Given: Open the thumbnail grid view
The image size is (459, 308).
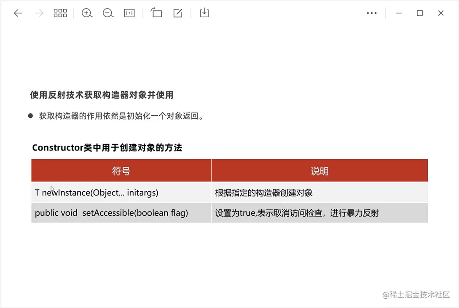Looking at the screenshot, I should (60, 13).
